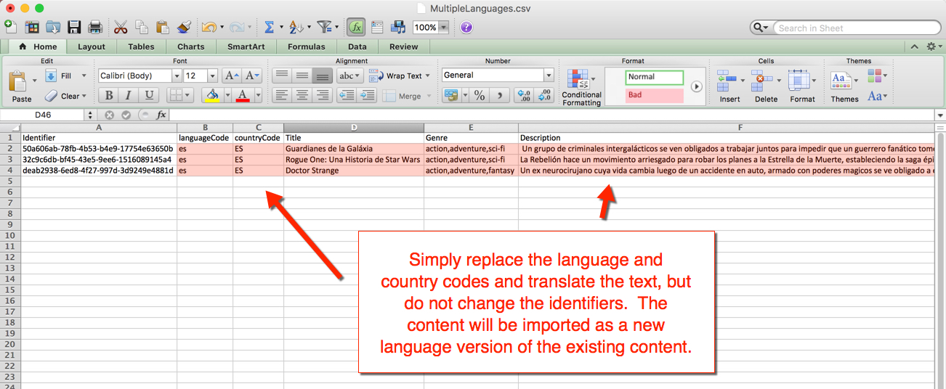Viewport: 946px width, 389px height.
Task: Show more cell styles arrow
Action: [x=697, y=86]
